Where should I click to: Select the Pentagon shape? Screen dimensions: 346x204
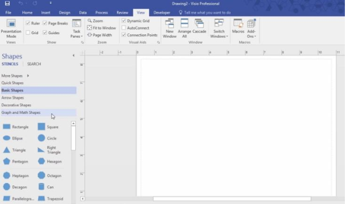click(7, 161)
